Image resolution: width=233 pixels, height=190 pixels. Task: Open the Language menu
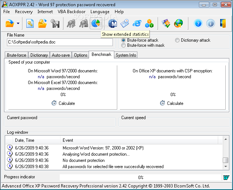100,12
